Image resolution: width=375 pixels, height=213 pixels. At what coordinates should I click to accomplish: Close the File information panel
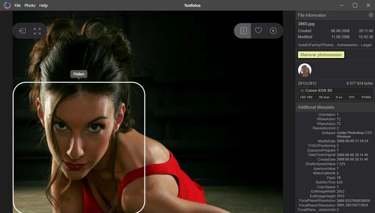pyautogui.click(x=371, y=15)
